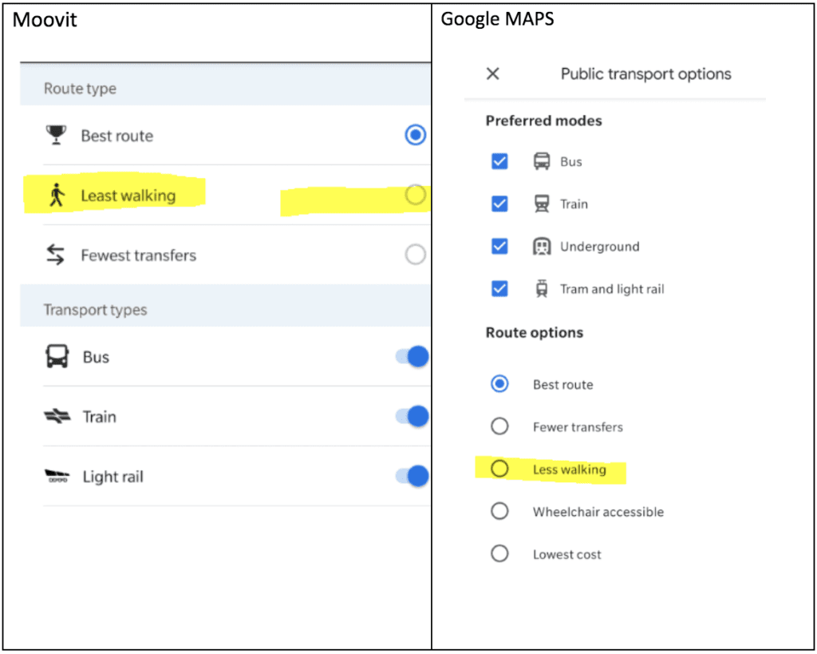This screenshot has width=817, height=654.
Task: Click the 'Wheelchair accessible' label
Action: tap(598, 512)
